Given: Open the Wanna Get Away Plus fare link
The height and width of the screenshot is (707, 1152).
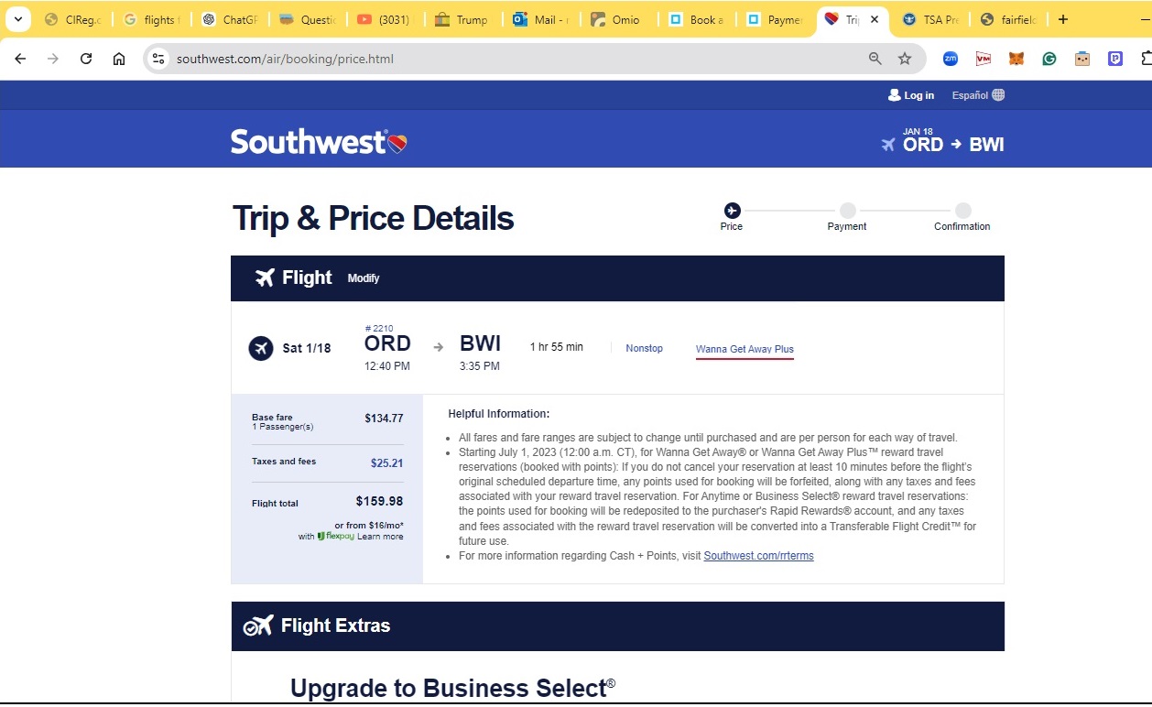Looking at the screenshot, I should [744, 349].
